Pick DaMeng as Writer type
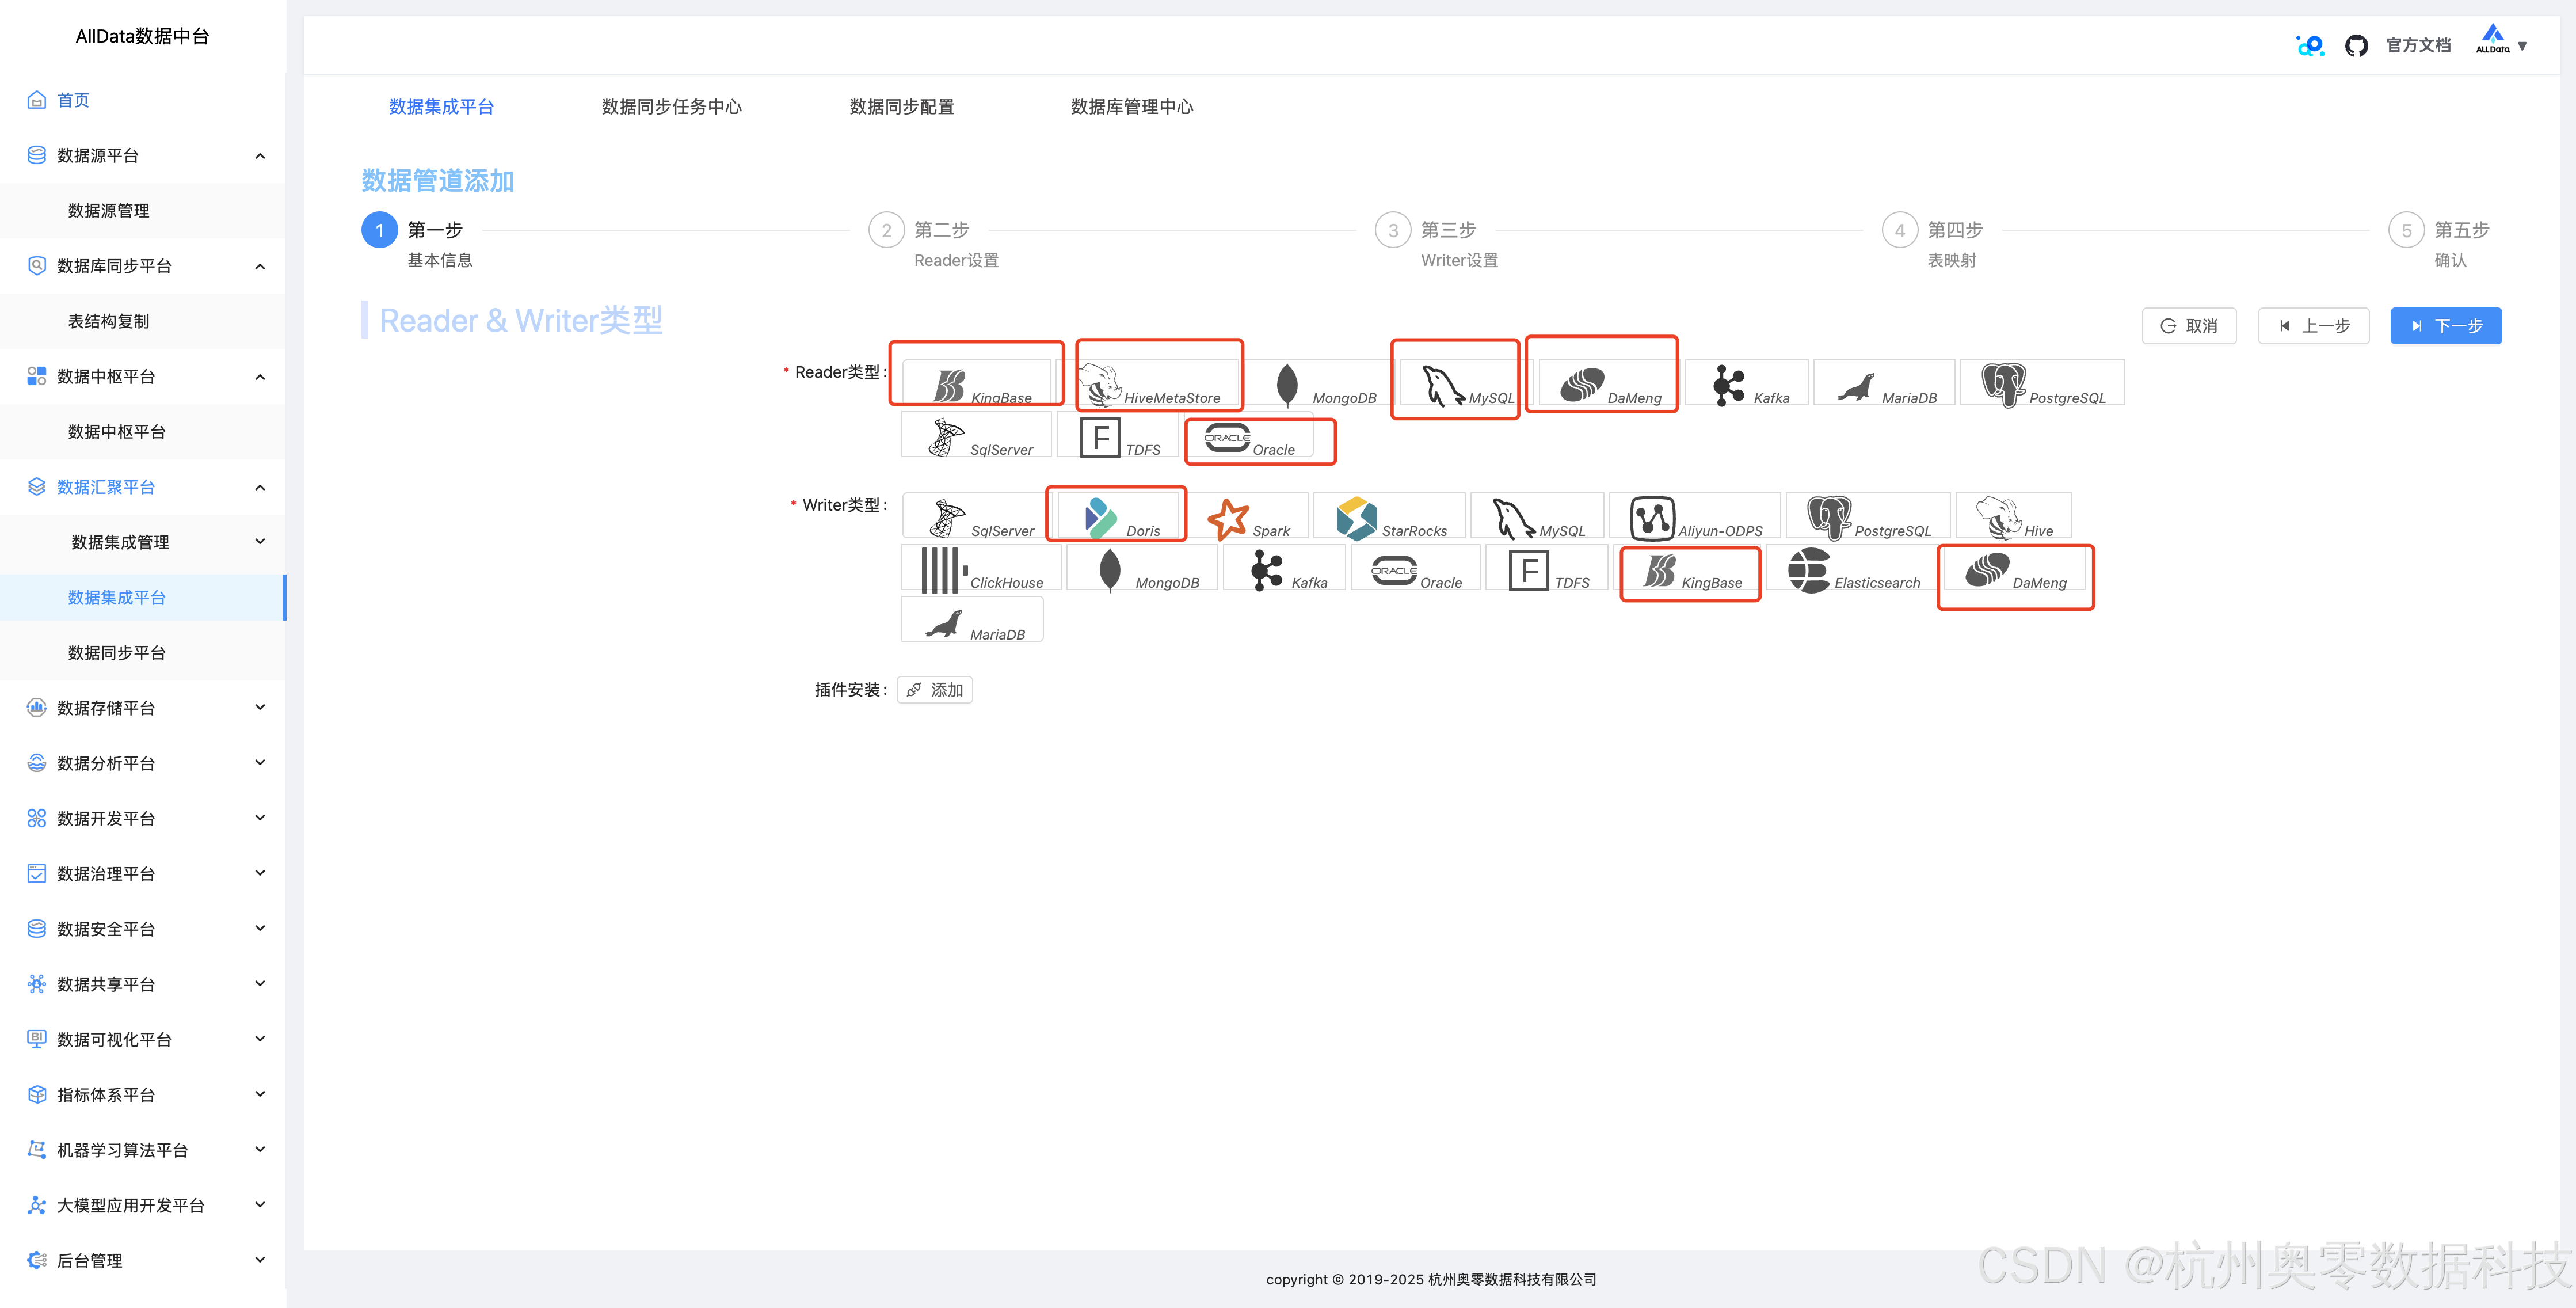Viewport: 2576px width, 1308px height. click(2014, 568)
